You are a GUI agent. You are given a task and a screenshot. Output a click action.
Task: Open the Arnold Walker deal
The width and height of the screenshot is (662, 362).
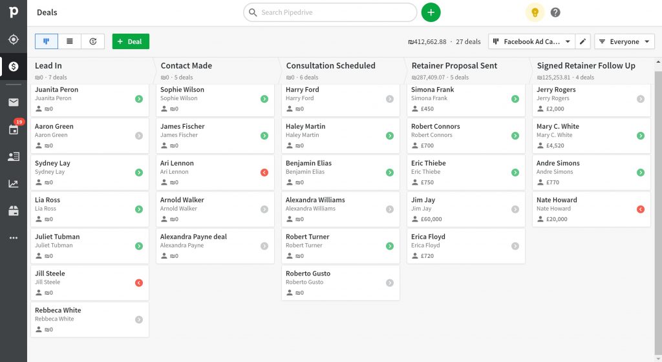click(x=215, y=209)
